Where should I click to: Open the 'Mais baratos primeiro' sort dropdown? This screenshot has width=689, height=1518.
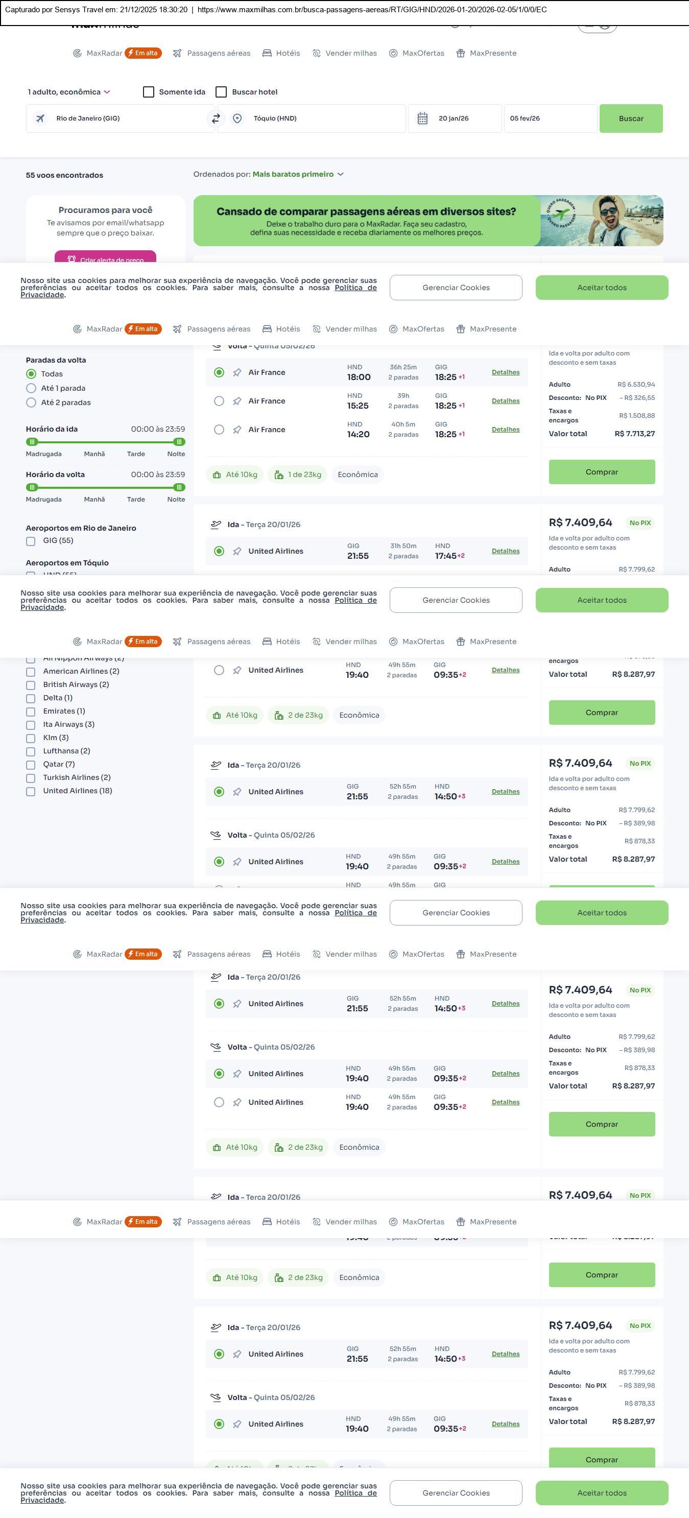298,175
